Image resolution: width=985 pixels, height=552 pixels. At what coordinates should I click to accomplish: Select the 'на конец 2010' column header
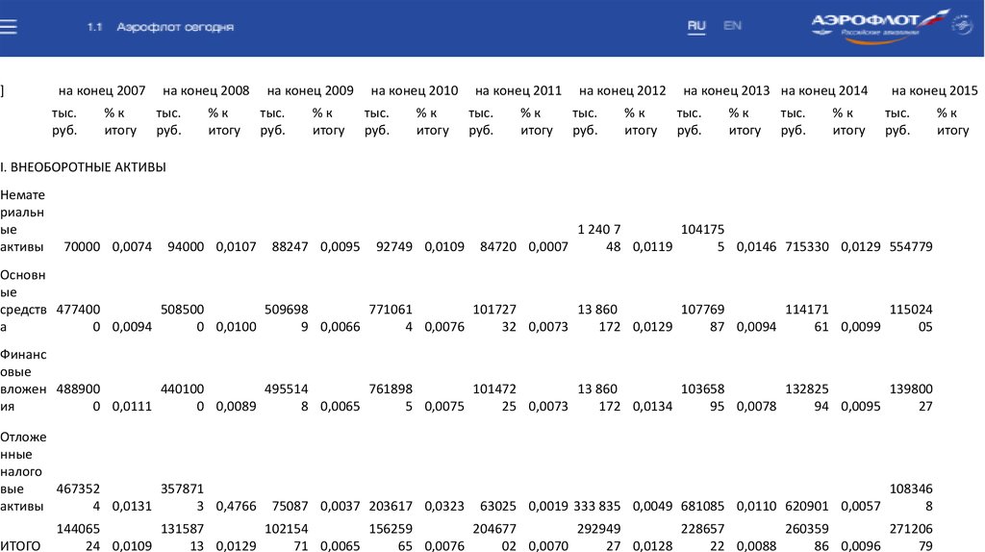coord(414,90)
